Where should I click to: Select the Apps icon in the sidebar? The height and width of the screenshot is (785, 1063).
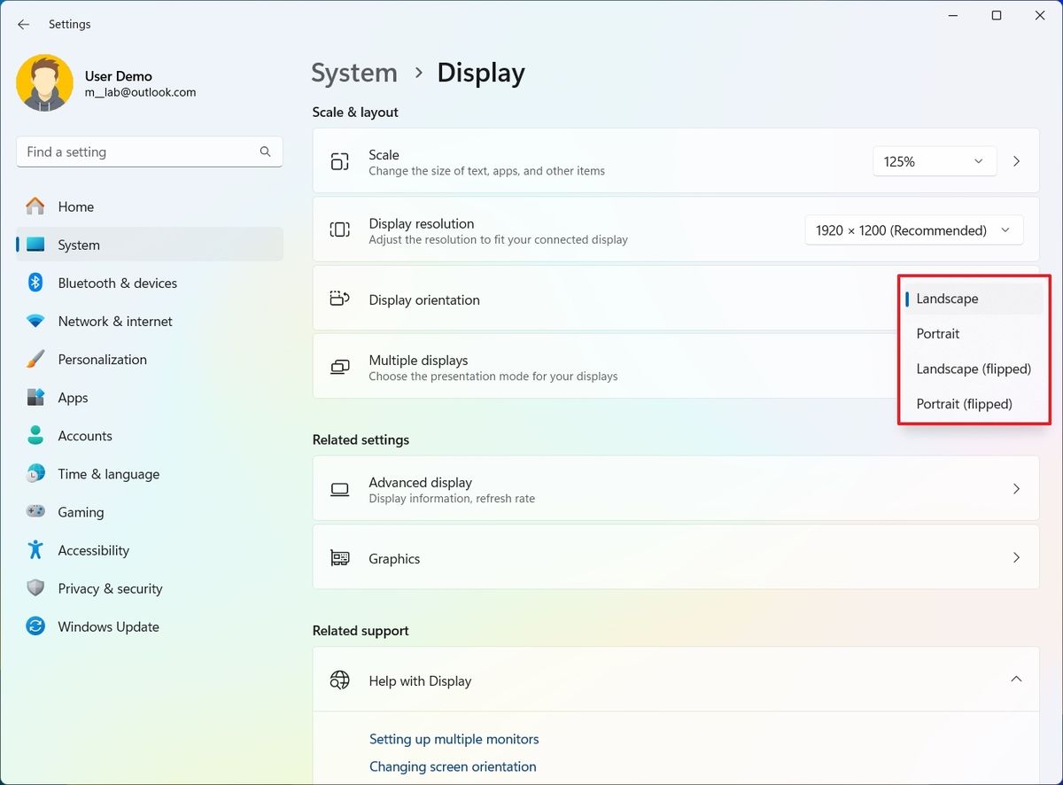[35, 397]
